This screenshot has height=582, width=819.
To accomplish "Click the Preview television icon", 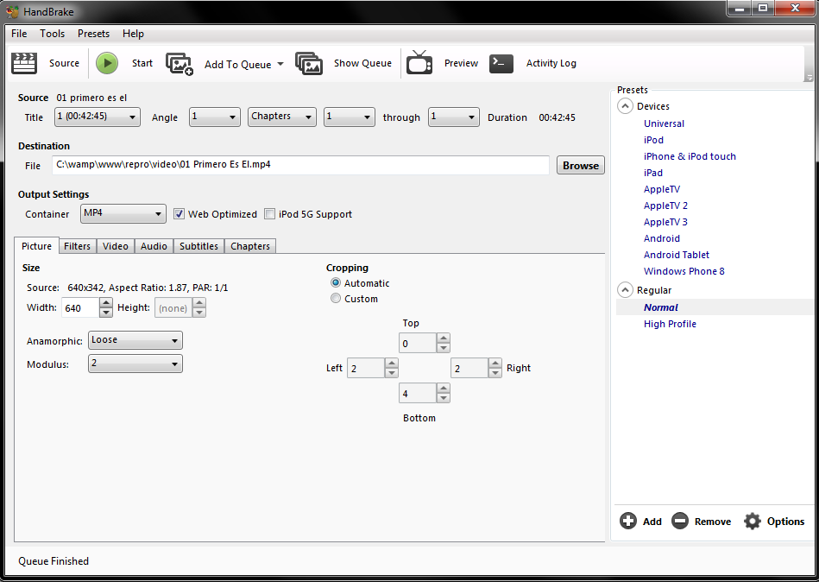I will pyautogui.click(x=419, y=63).
